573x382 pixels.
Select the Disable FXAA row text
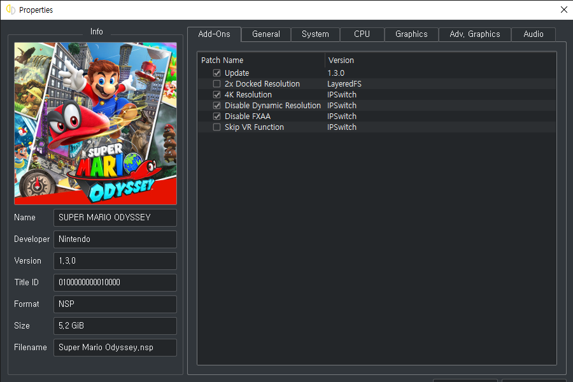248,117
